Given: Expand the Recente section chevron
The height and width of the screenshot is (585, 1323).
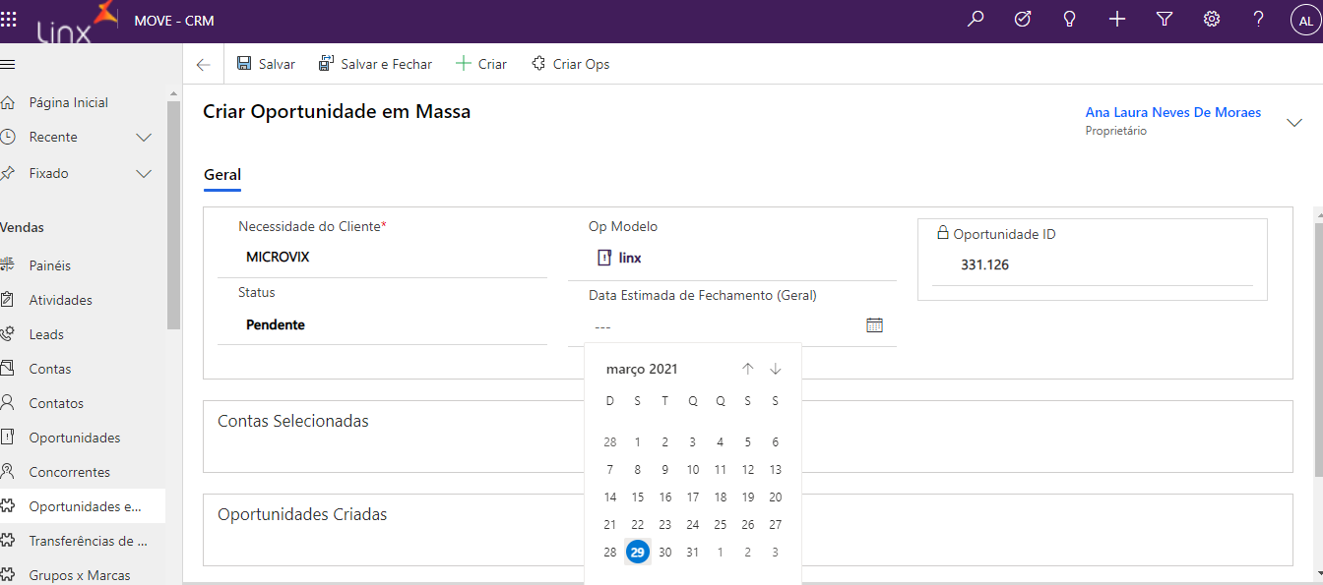Looking at the screenshot, I should tap(144, 137).
